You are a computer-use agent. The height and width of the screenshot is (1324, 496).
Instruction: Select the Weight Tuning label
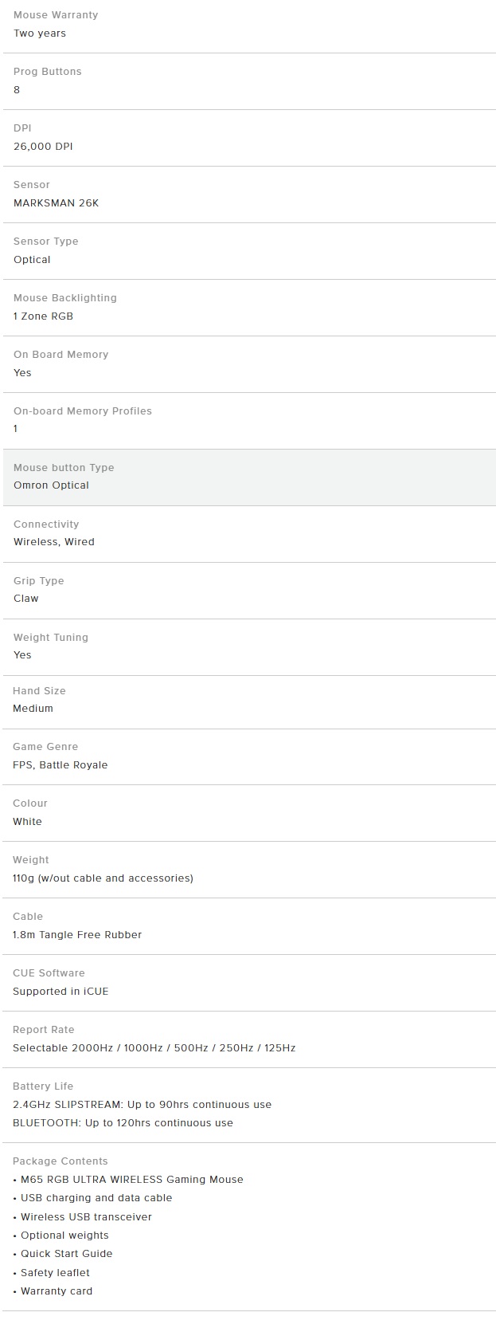click(x=51, y=638)
